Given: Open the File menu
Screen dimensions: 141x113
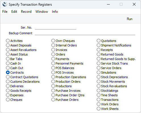Looking at the screenshot, I should click(5, 12).
